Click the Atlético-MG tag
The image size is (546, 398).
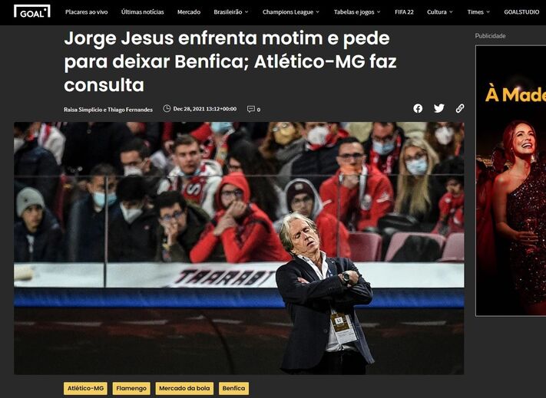click(x=86, y=388)
